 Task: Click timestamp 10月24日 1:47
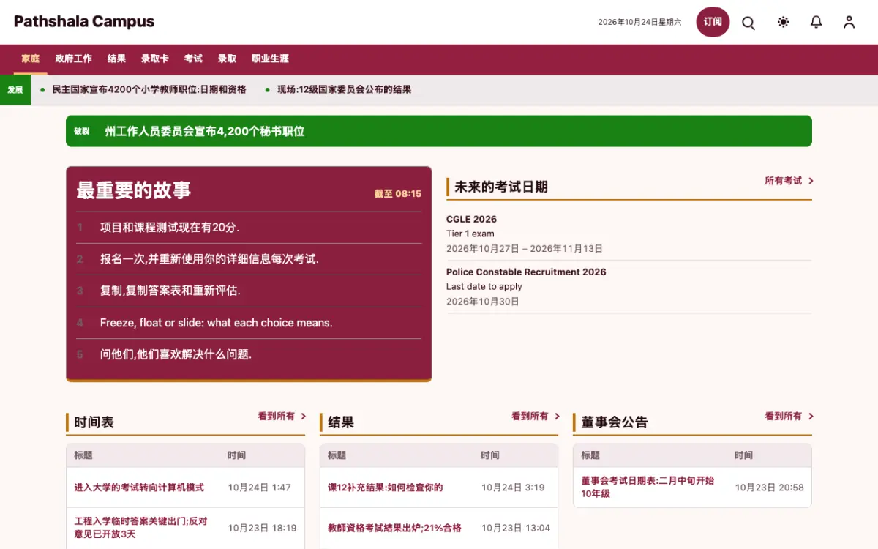pyautogui.click(x=259, y=488)
